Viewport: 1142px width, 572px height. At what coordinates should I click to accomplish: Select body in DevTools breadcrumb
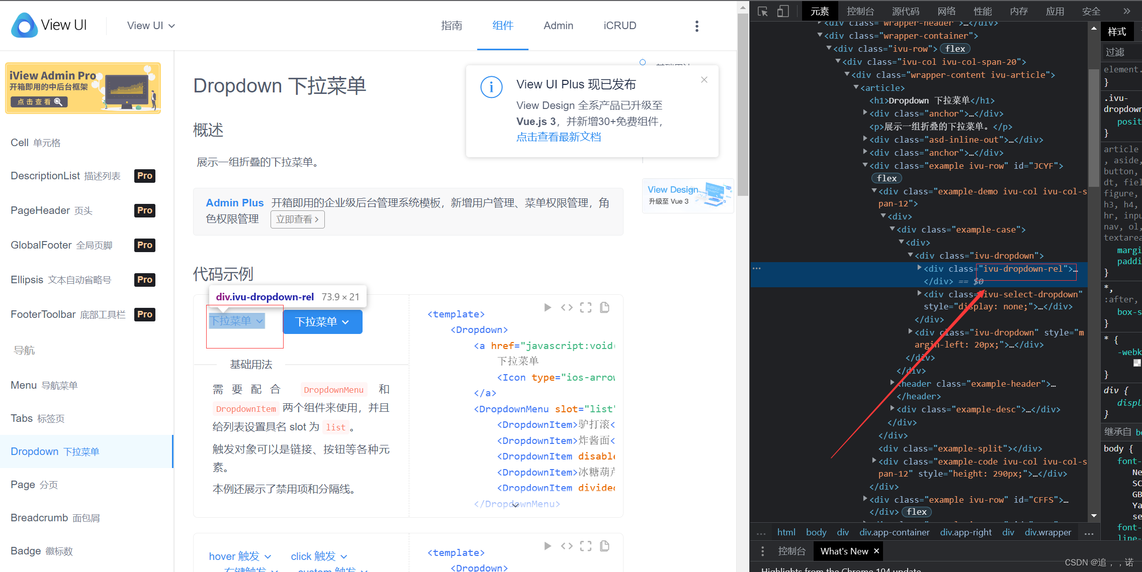tap(816, 532)
